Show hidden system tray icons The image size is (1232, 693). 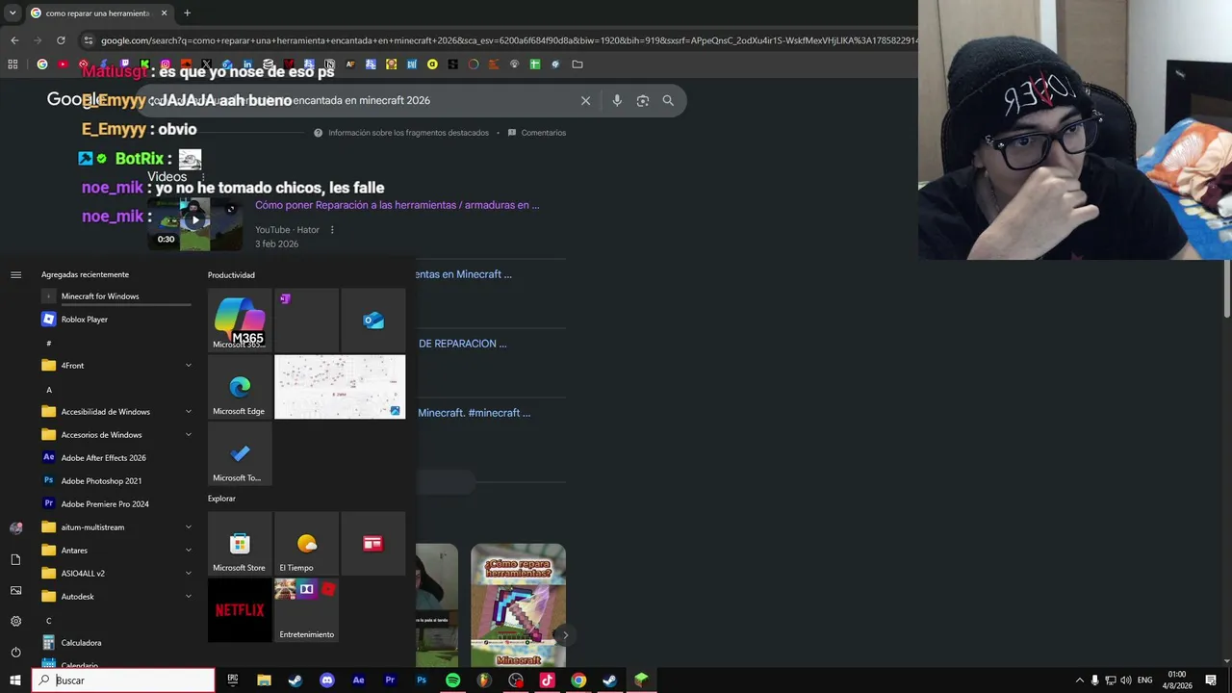[1079, 680]
